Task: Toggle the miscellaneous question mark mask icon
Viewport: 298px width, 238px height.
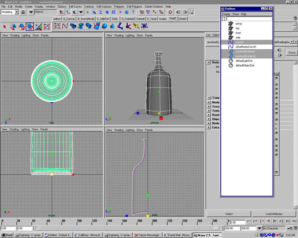Action: click(133, 12)
